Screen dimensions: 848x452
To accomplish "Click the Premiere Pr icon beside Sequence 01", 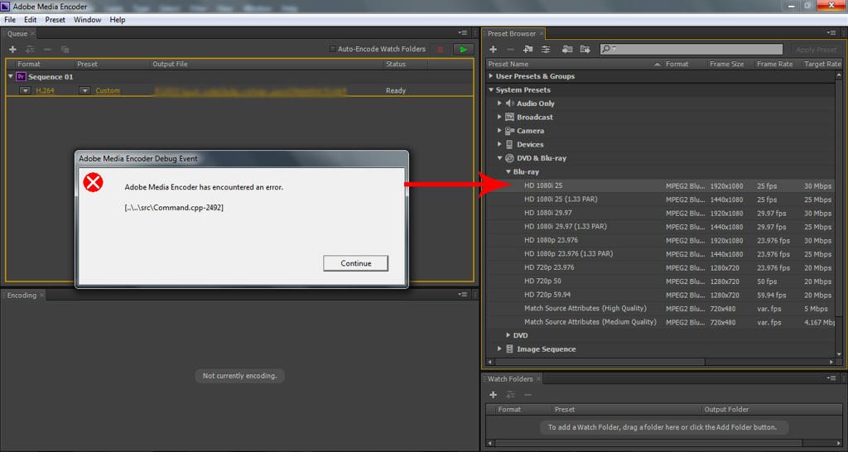I will click(21, 77).
